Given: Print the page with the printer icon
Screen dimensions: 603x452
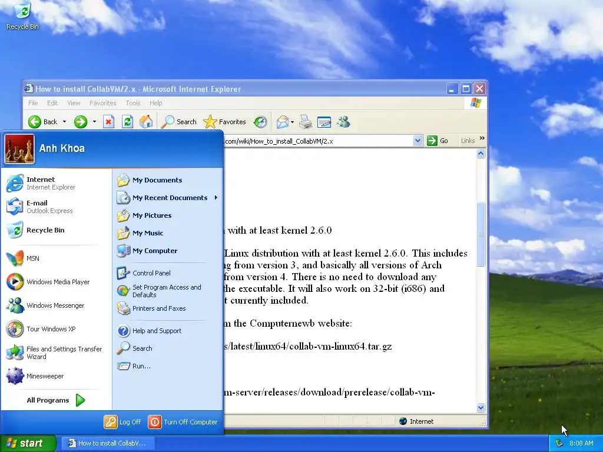Looking at the screenshot, I should coord(306,122).
